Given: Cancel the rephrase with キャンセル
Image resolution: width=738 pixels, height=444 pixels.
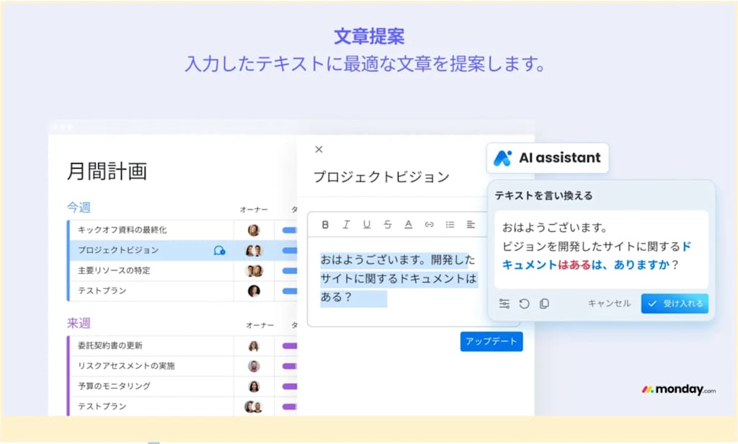Looking at the screenshot, I should coord(609,303).
